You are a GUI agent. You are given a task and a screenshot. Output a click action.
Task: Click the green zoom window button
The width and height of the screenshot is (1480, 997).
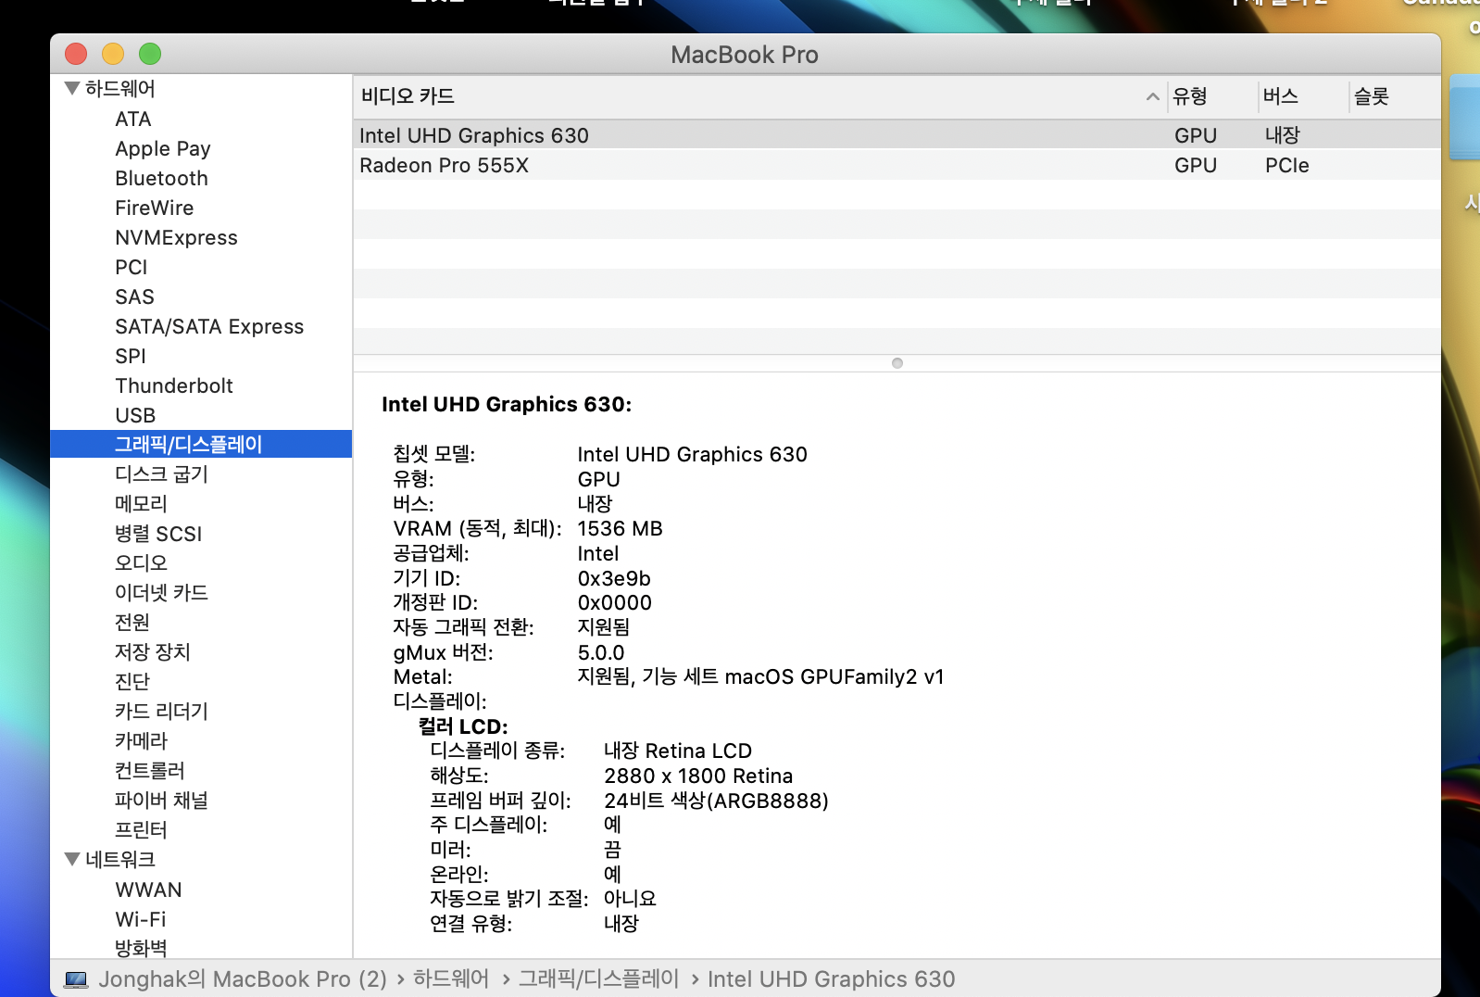[x=150, y=55]
